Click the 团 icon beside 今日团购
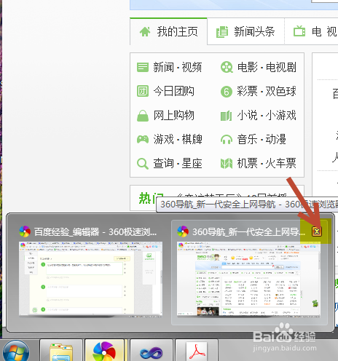Viewport: 338px width, 361px height. tap(143, 91)
